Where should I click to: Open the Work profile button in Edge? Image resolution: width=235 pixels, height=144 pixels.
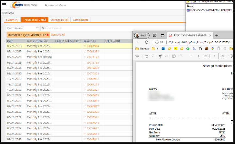(x=142, y=35)
